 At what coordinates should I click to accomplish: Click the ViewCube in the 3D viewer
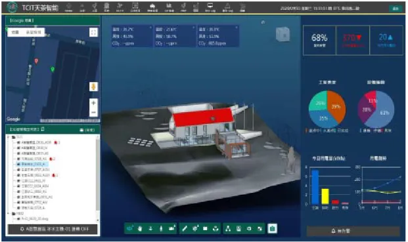(283, 34)
